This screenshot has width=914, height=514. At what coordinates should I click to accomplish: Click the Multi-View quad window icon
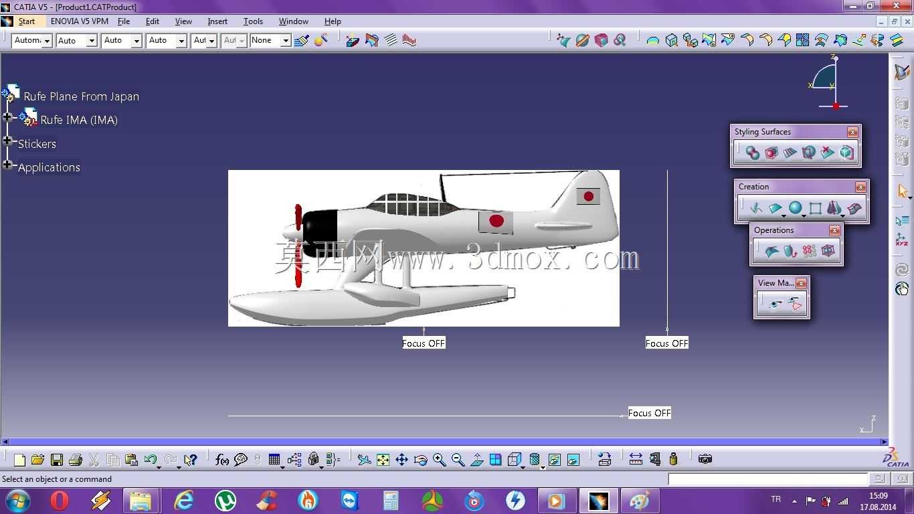click(x=495, y=459)
